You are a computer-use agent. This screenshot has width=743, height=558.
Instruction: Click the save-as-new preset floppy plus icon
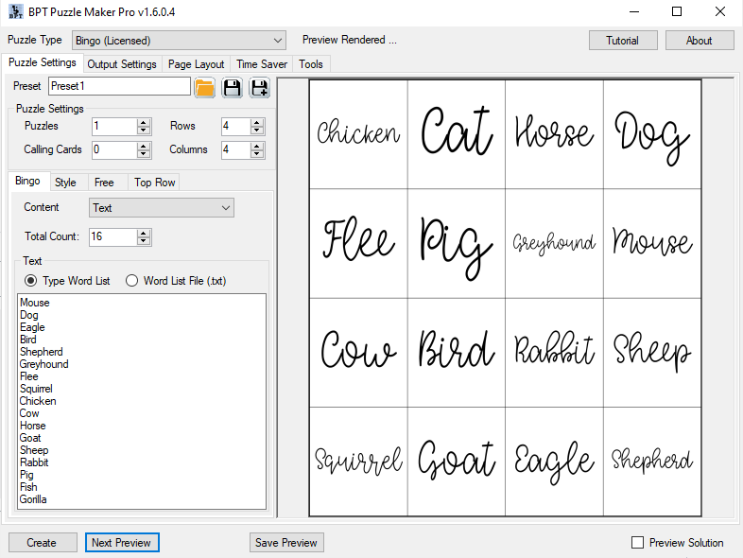coord(260,88)
